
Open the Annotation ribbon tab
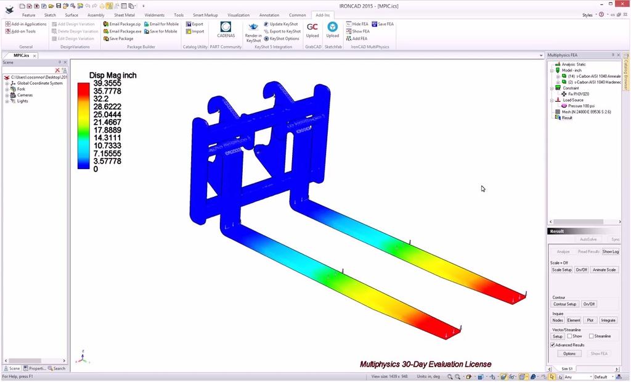point(269,15)
